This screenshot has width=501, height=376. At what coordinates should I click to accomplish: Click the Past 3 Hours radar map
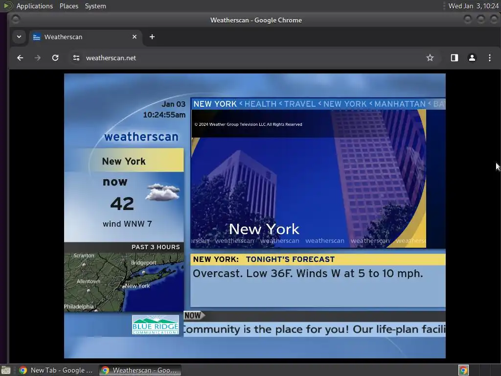click(124, 282)
